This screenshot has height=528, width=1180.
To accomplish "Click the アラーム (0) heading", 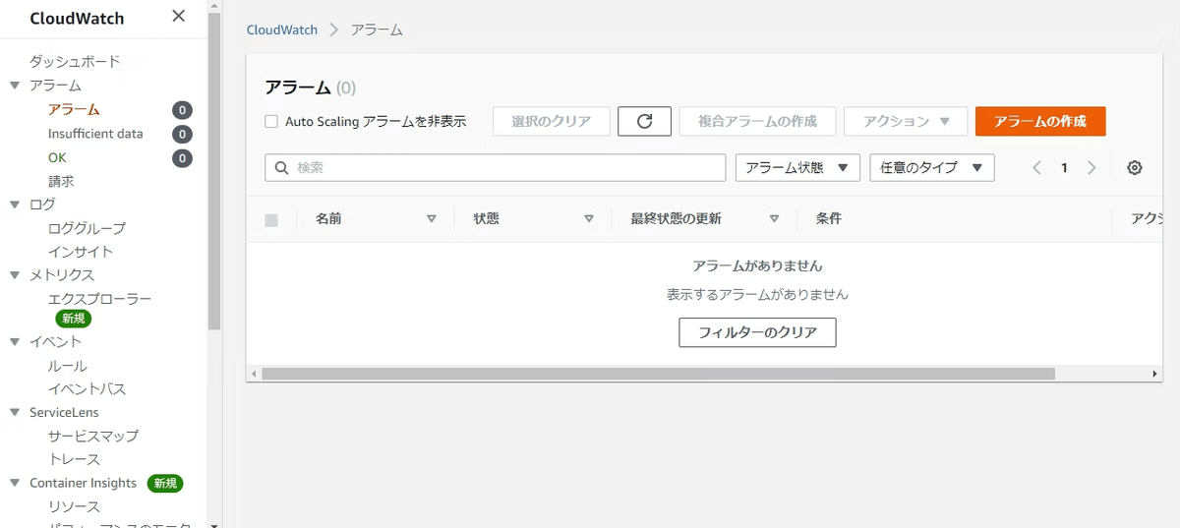I will tap(311, 88).
